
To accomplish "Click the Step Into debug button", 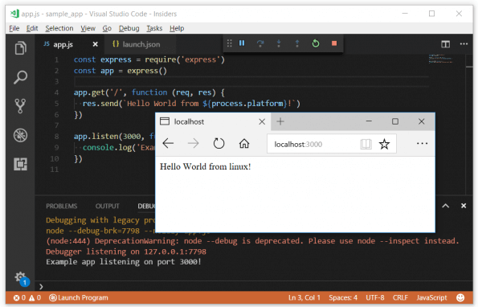I will pos(279,43).
